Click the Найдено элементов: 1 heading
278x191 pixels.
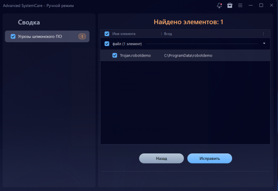(x=189, y=22)
